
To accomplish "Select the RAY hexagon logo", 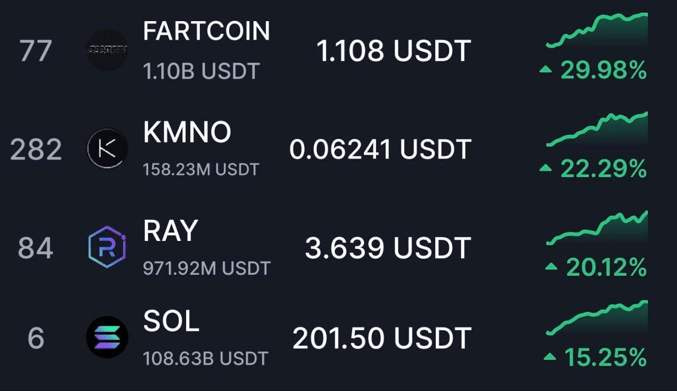I will 107,247.
